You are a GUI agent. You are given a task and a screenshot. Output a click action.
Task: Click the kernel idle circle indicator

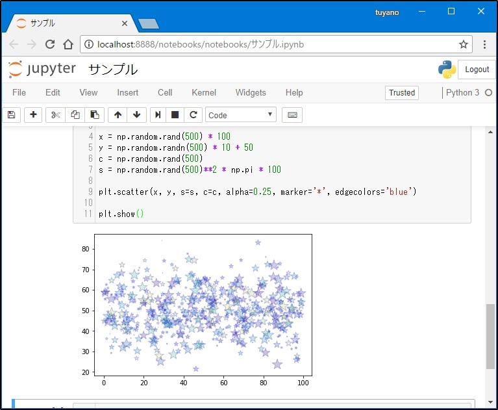click(488, 93)
